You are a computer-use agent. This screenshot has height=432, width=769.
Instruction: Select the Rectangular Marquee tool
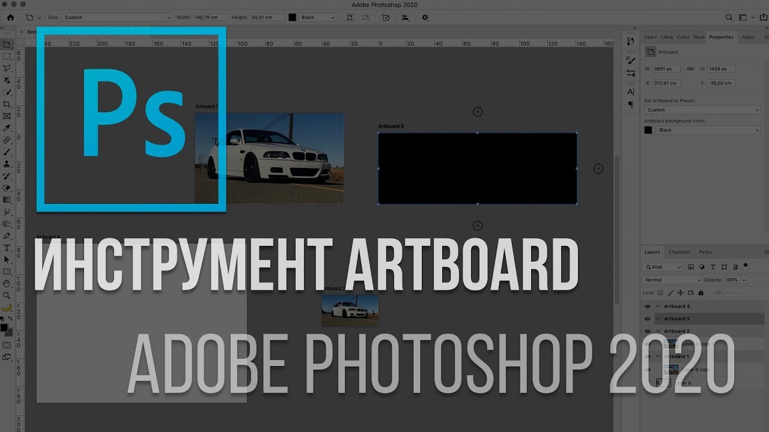coord(7,56)
